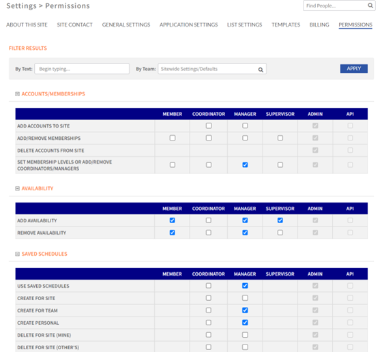Collapse the Saved Schedules section
Screen dimensions: 382x352
17,254
